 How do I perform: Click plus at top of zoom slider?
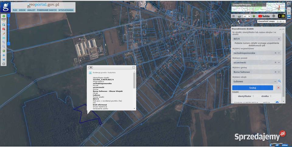9,15
